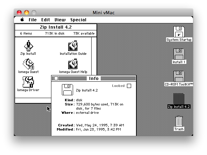
Task: Open the Special menu
Action: [x=78, y=20]
